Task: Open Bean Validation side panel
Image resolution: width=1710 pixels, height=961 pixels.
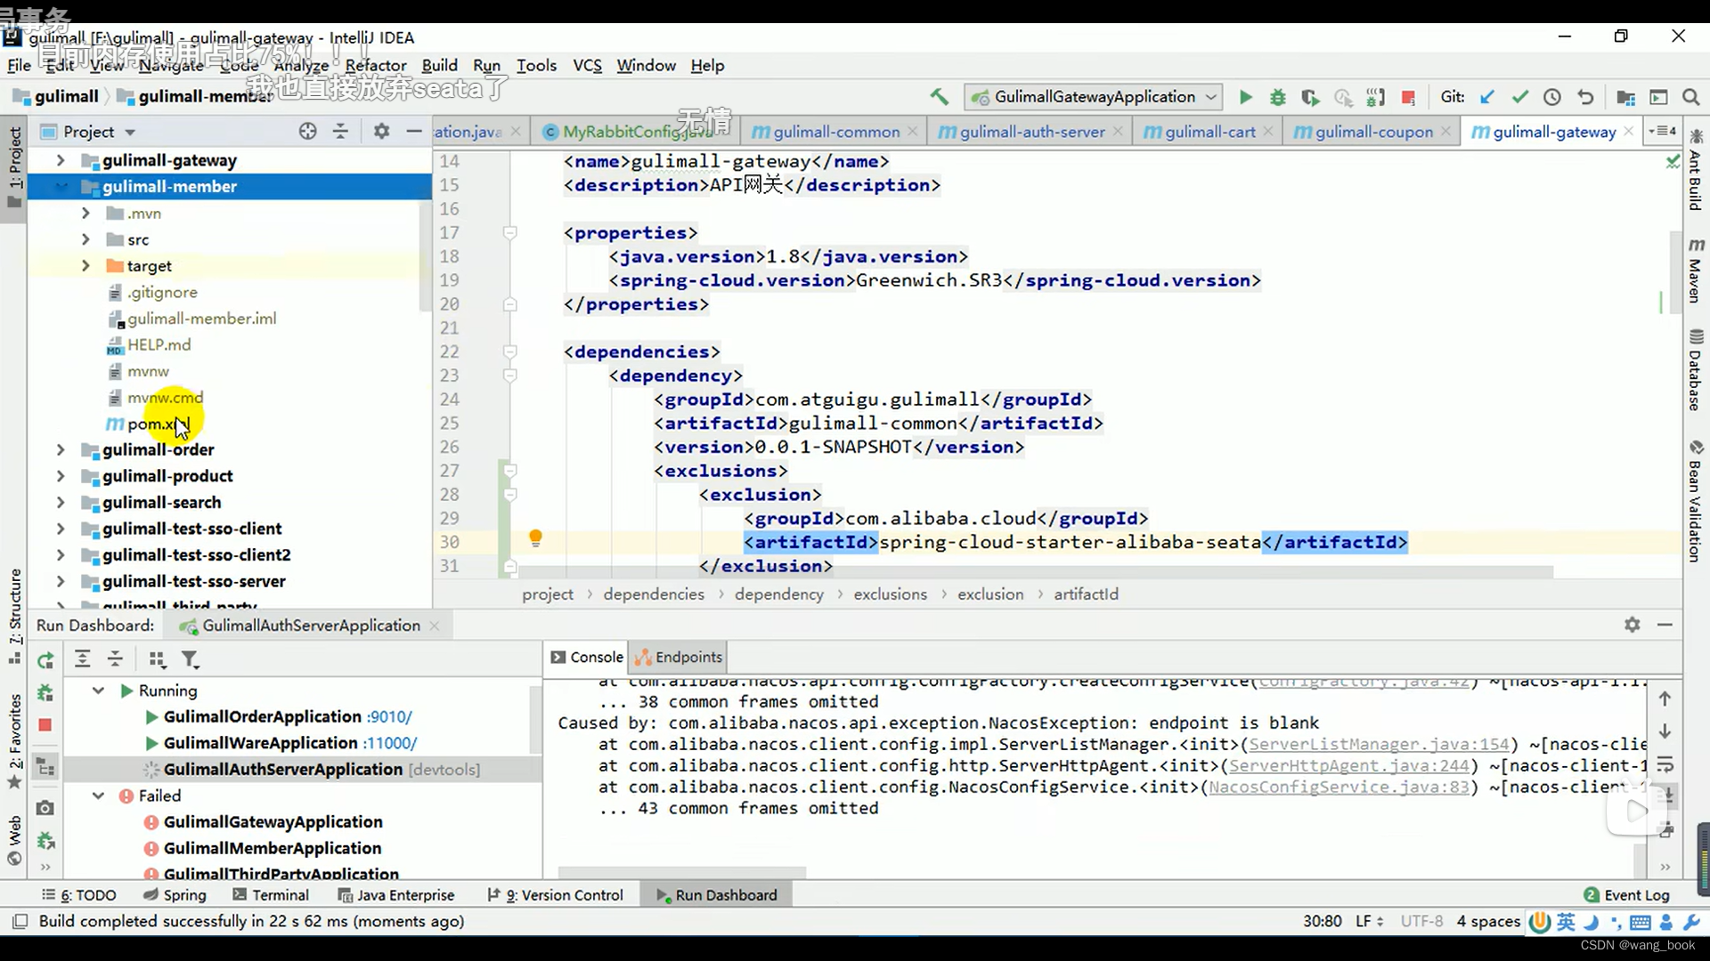Action: [1696, 501]
